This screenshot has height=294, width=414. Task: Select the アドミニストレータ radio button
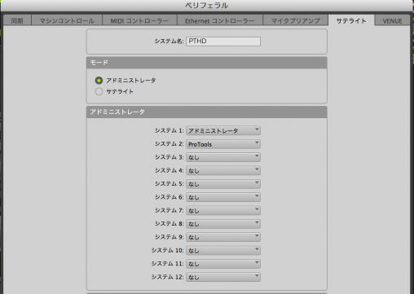coord(99,81)
